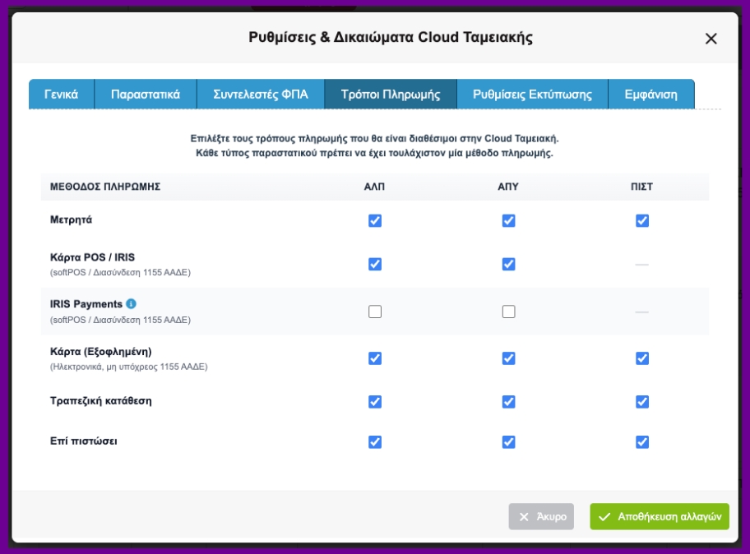Toggle Κάρτα (Εξοφλημένη) for ΑΠΥ
750x554 pixels.
click(x=508, y=358)
